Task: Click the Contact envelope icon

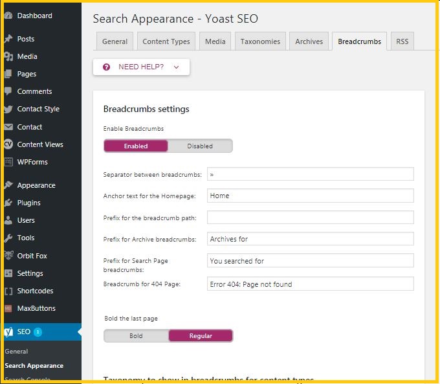Action: (x=8, y=127)
